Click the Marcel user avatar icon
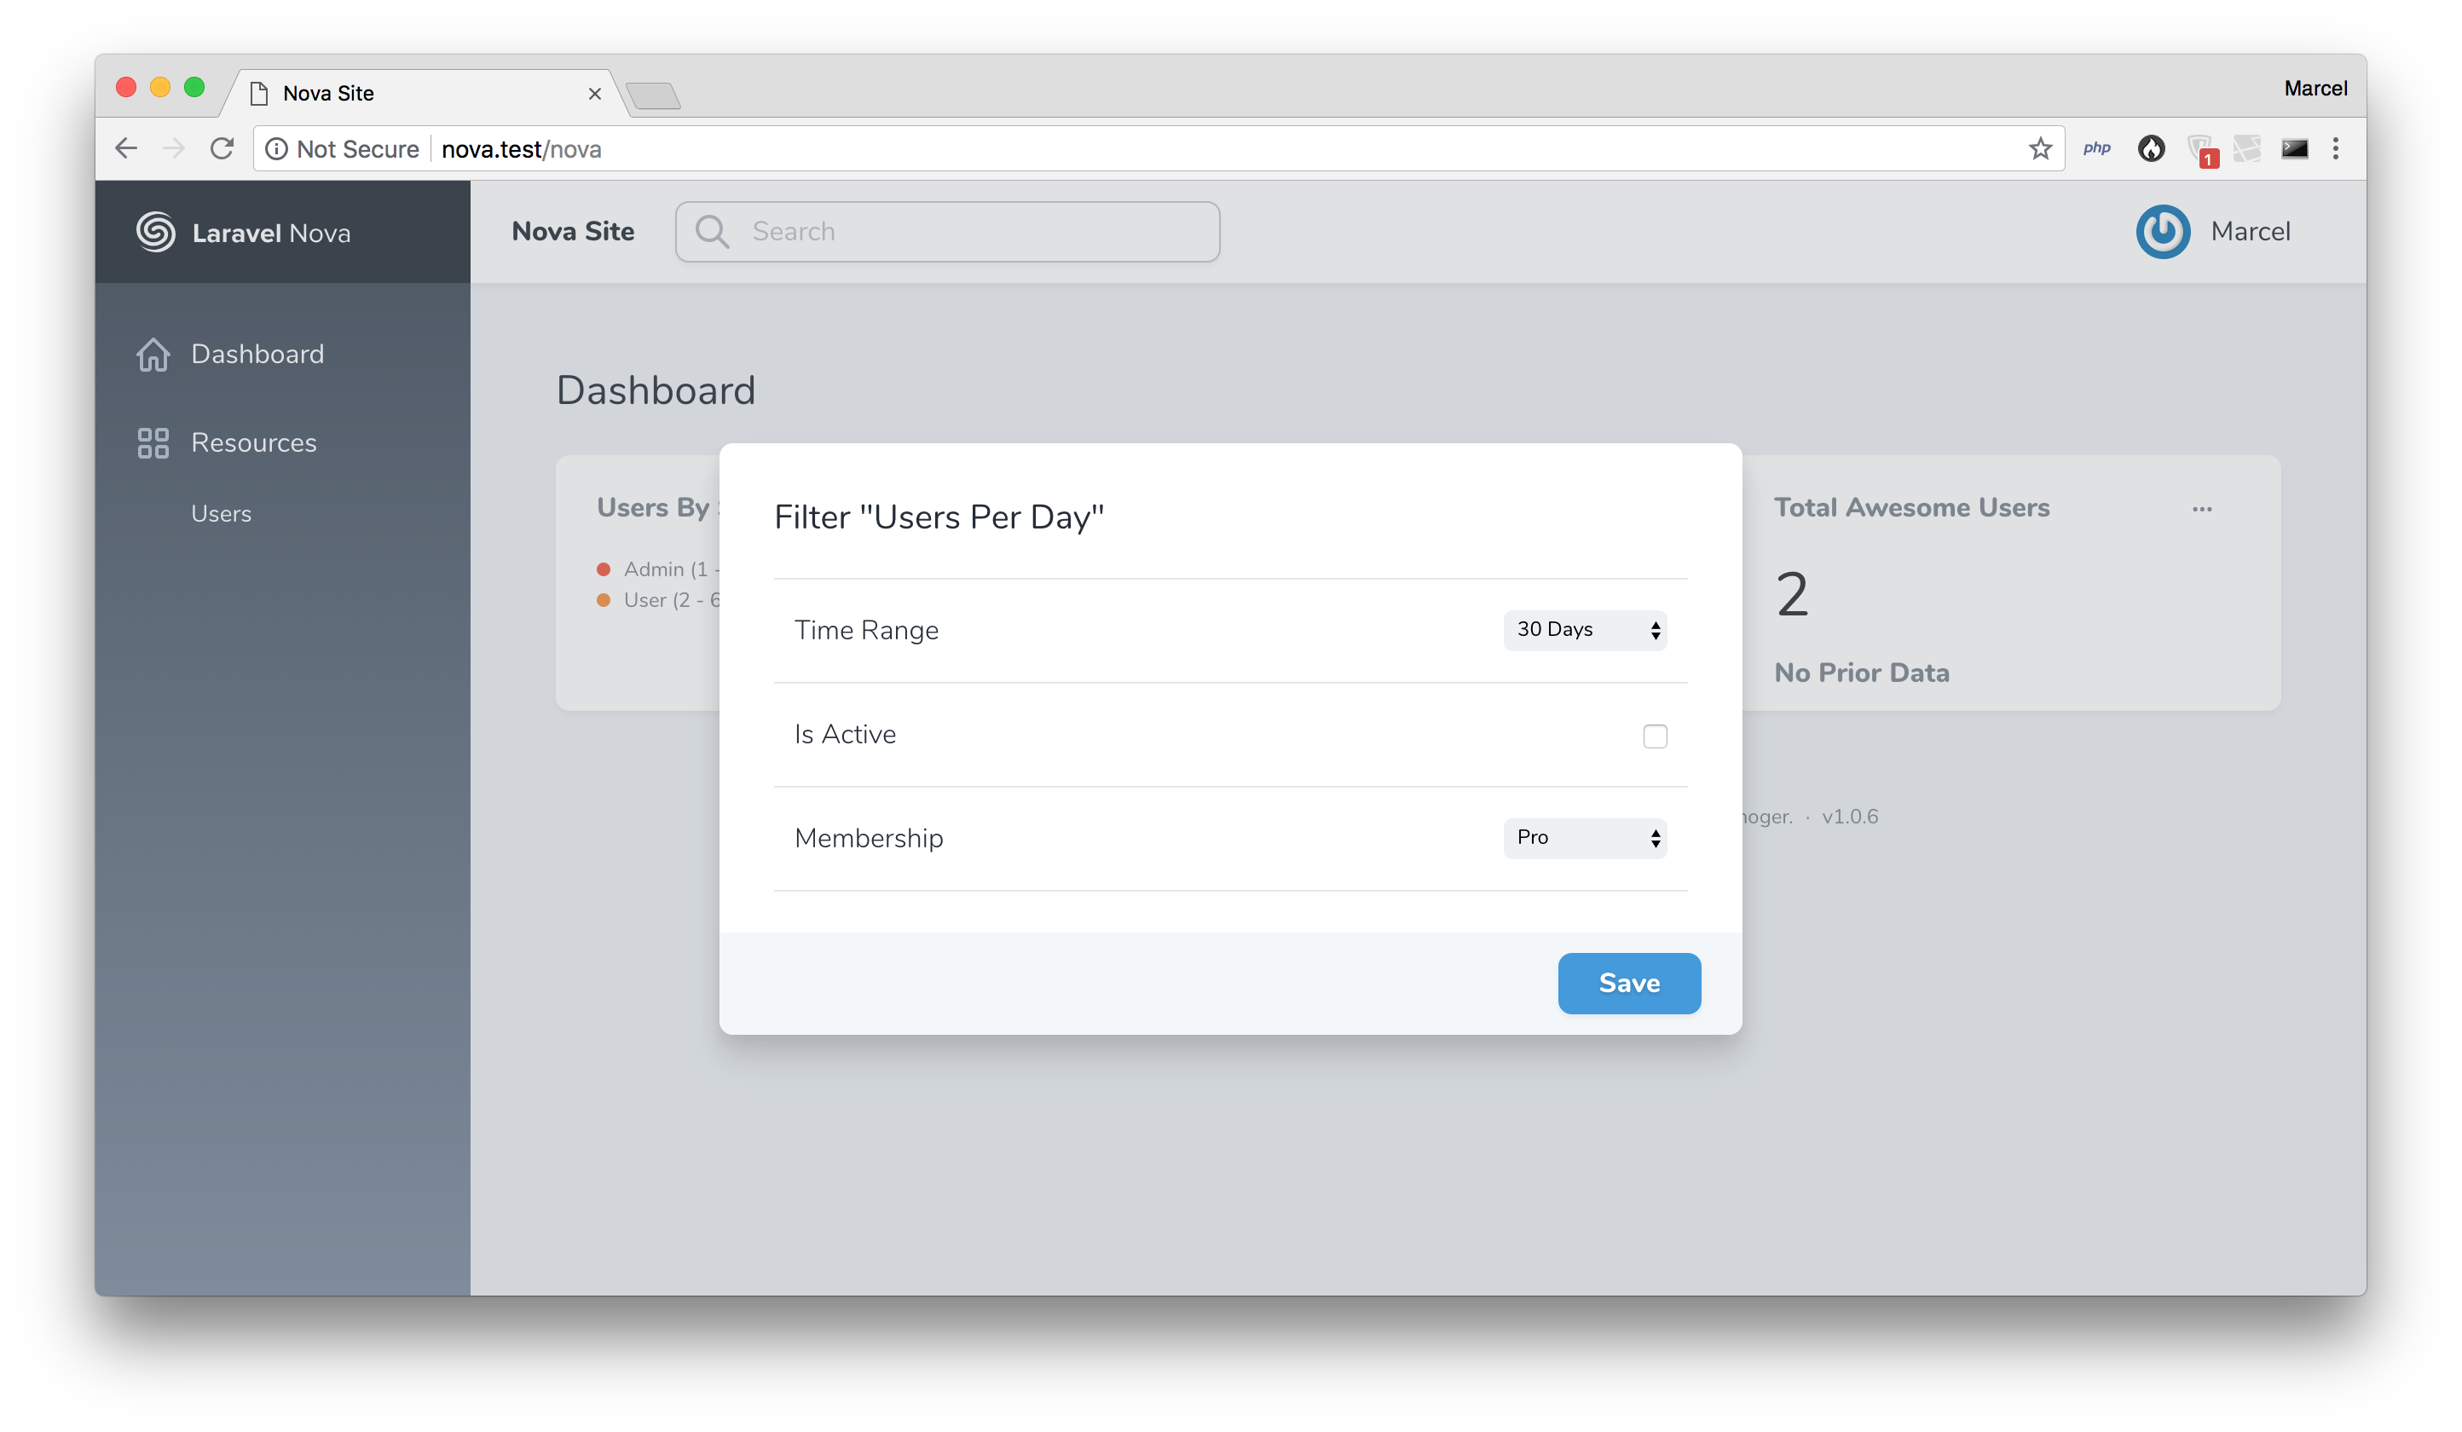The height and width of the screenshot is (1432, 2462). coord(2165,232)
